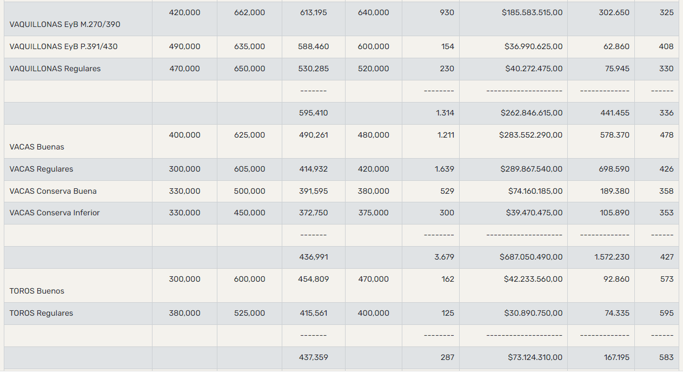
Task: Select the 698.590 kilograms value
Action: [x=614, y=169]
